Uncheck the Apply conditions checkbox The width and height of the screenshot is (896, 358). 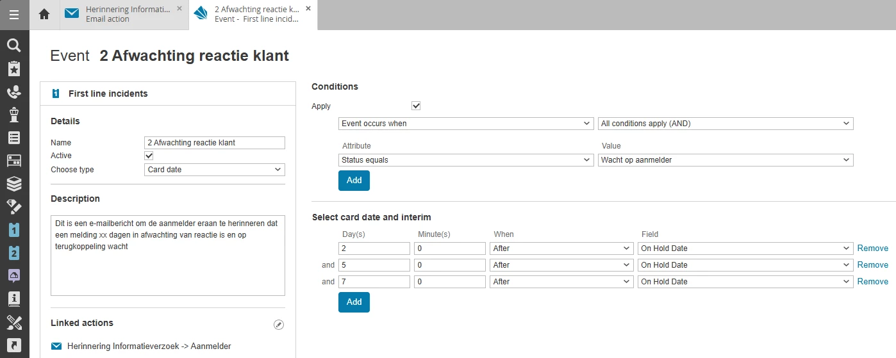[416, 106]
